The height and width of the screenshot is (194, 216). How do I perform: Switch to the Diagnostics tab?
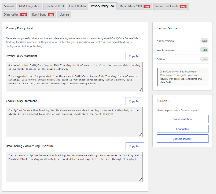coord(15,14)
